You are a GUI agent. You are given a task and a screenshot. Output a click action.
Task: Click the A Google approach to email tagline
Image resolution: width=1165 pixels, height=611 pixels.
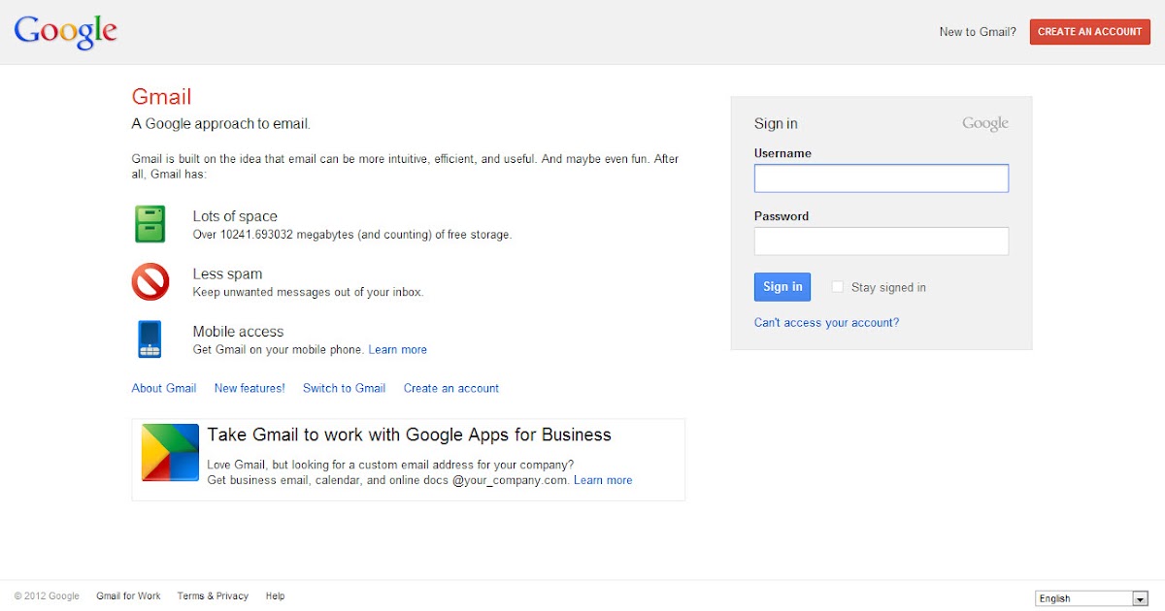[x=221, y=124]
